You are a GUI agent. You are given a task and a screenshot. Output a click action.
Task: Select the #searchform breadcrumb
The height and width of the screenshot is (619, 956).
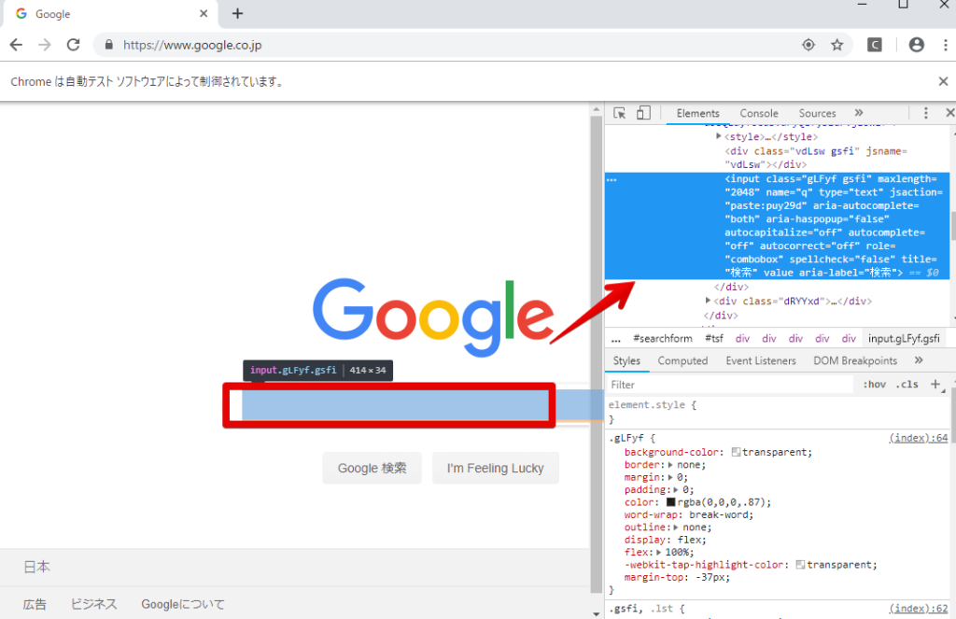pyautogui.click(x=663, y=339)
